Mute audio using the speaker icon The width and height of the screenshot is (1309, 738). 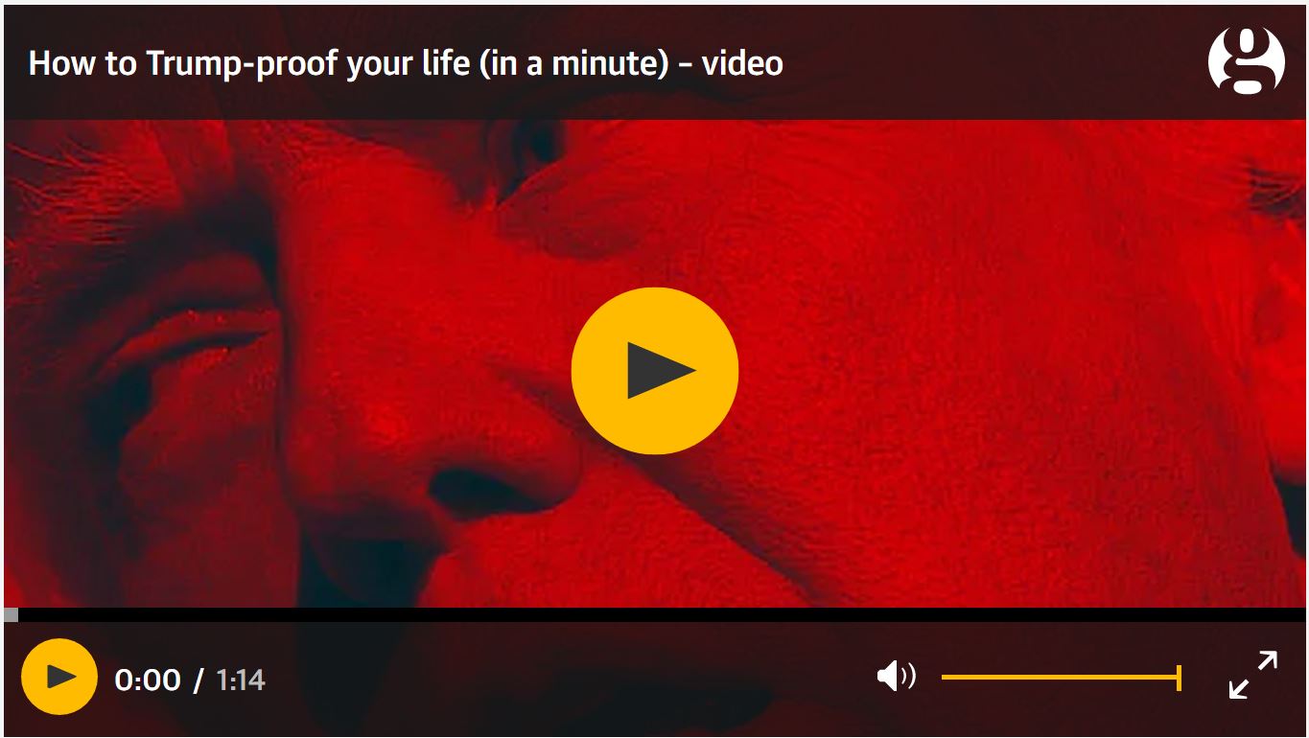(x=896, y=677)
